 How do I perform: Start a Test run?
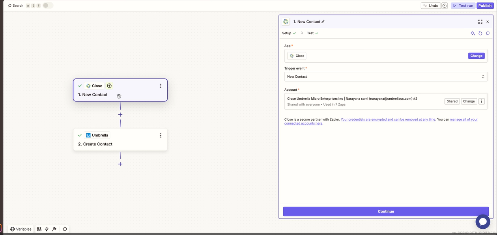point(463,6)
